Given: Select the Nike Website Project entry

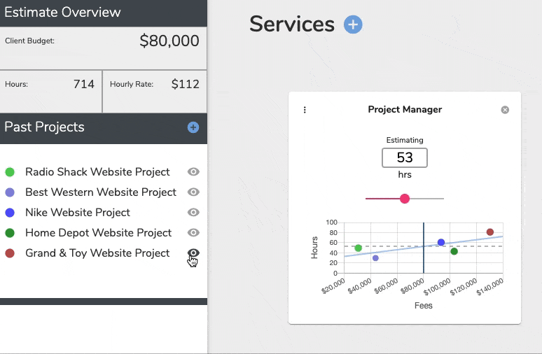Looking at the screenshot, I should point(78,213).
